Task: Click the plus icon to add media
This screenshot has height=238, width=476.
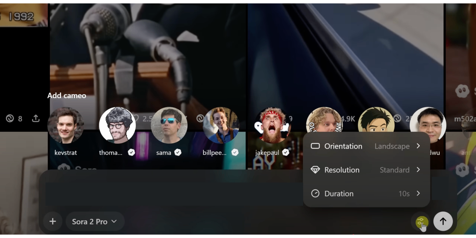Action: [x=53, y=221]
